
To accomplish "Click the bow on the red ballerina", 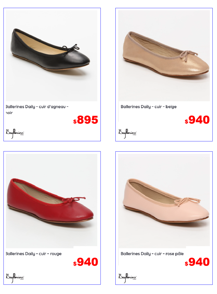I will click(x=74, y=200).
